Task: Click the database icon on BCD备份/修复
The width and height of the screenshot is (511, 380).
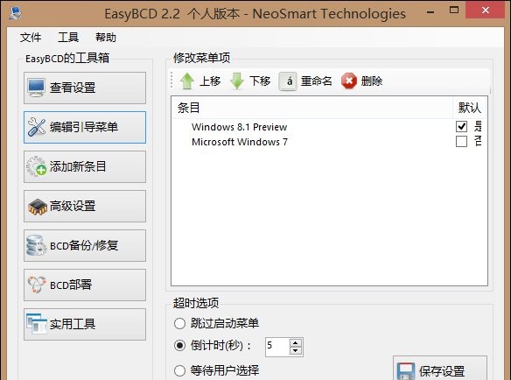Action: coord(36,245)
